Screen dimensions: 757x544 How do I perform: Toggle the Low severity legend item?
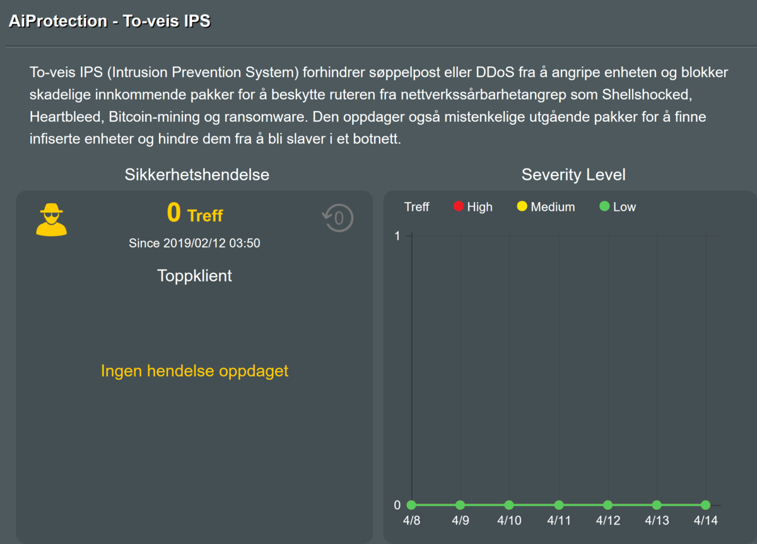pos(618,207)
